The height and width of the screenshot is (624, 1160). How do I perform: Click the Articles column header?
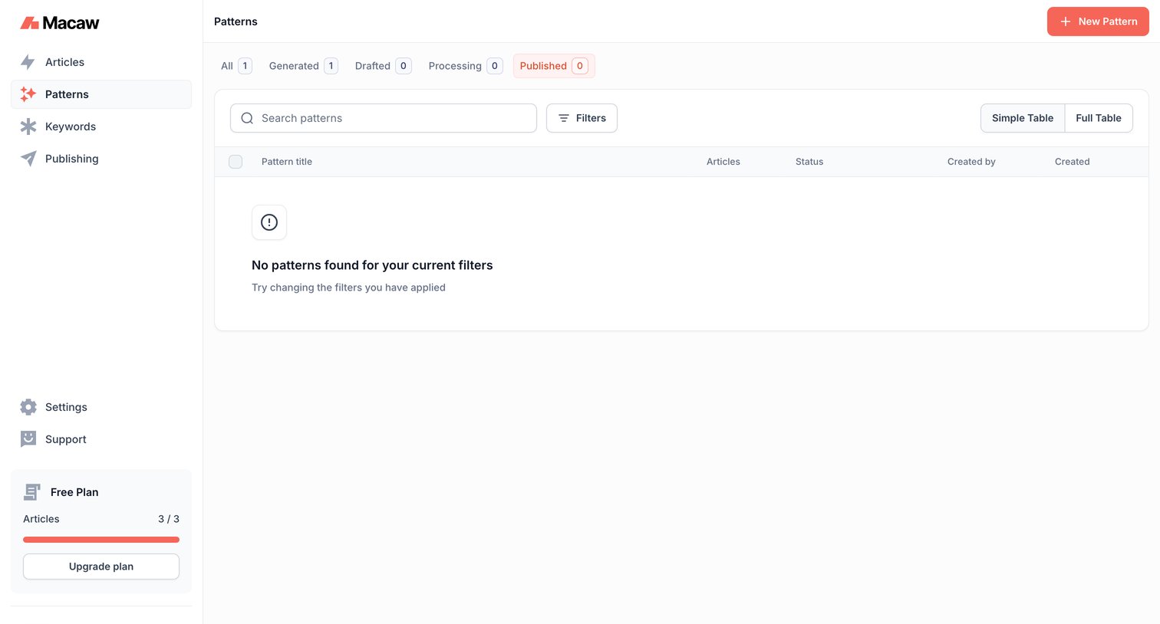pos(723,162)
